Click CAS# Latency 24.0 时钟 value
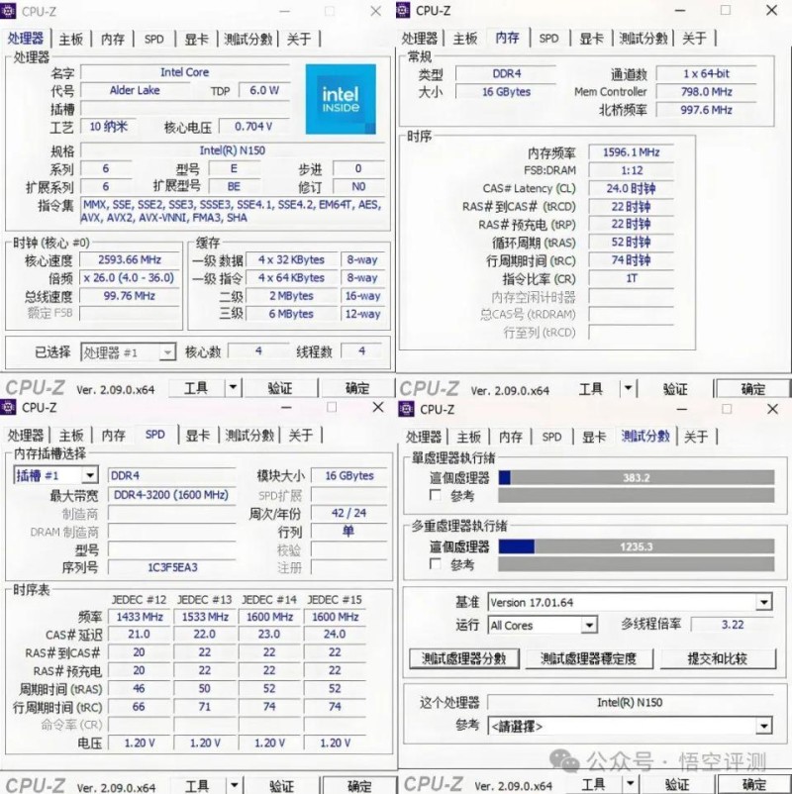792x794 pixels. click(631, 188)
